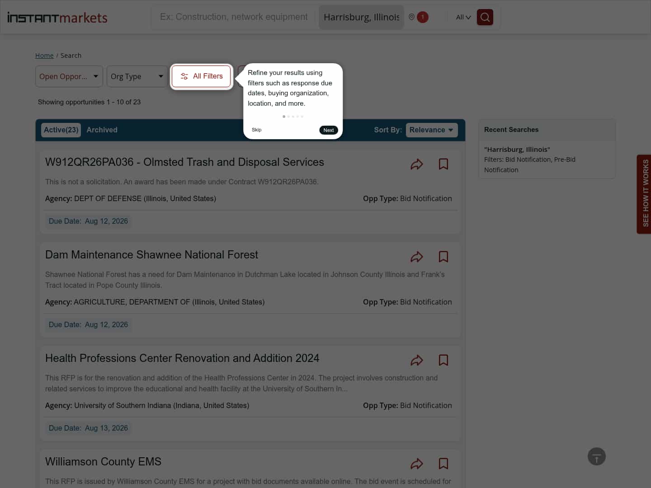Open the Sort By Relevance dropdown
The width and height of the screenshot is (651, 488).
click(432, 130)
